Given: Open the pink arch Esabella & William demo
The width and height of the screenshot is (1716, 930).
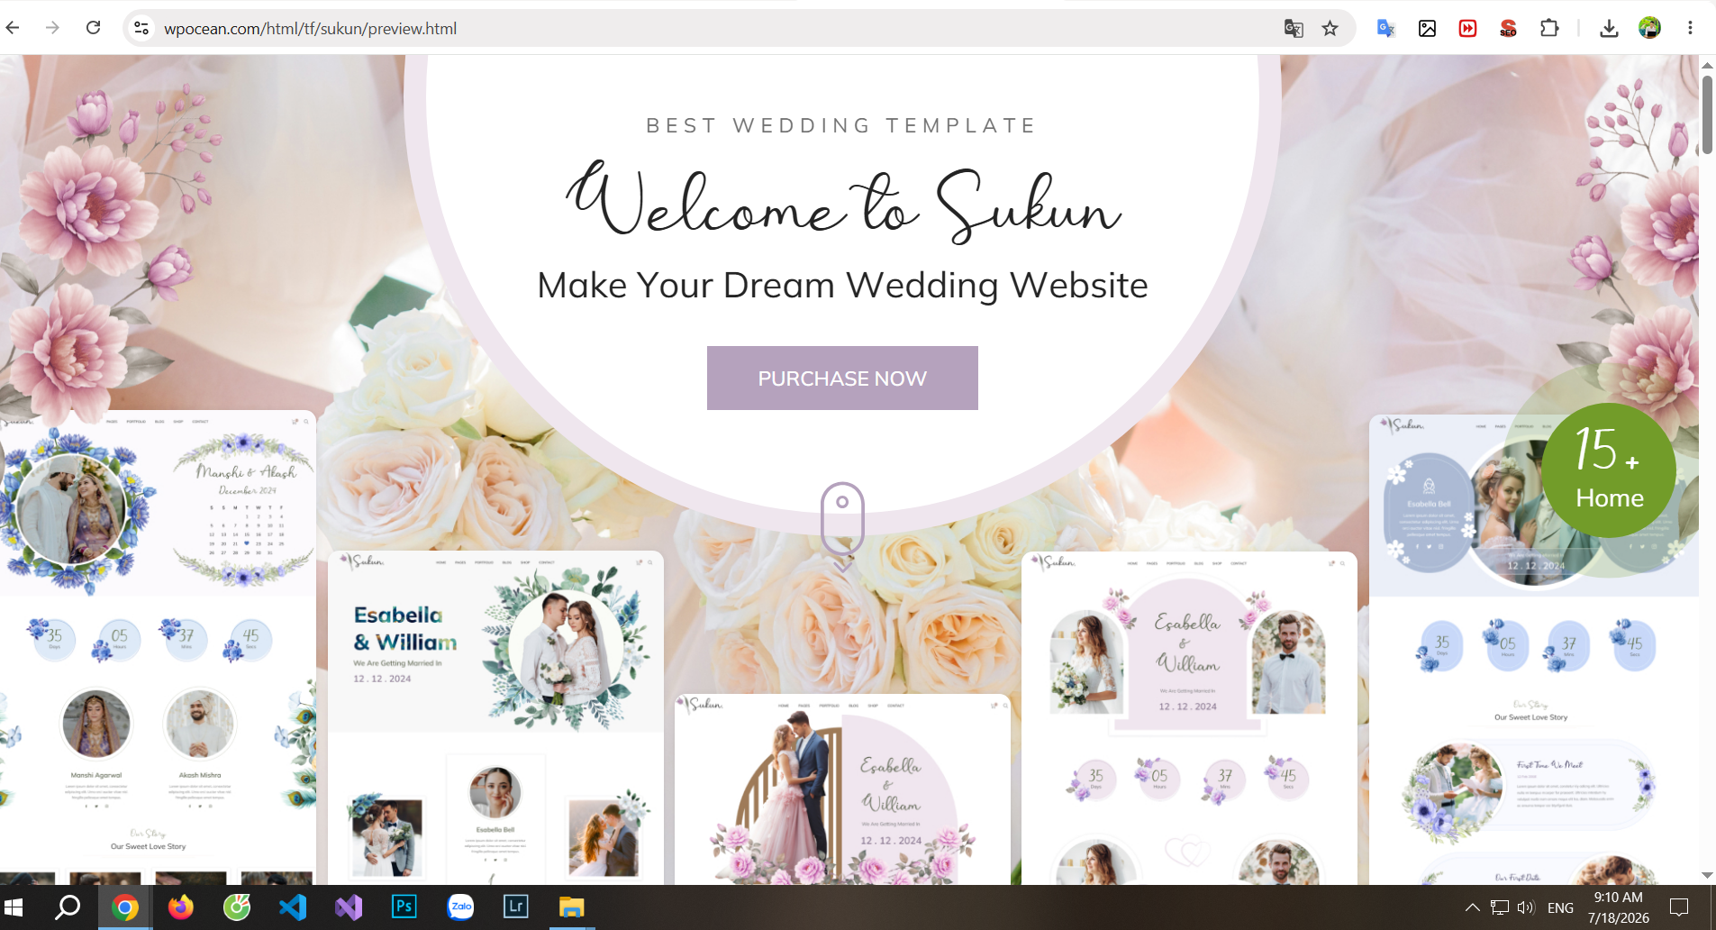Looking at the screenshot, I should [1189, 717].
